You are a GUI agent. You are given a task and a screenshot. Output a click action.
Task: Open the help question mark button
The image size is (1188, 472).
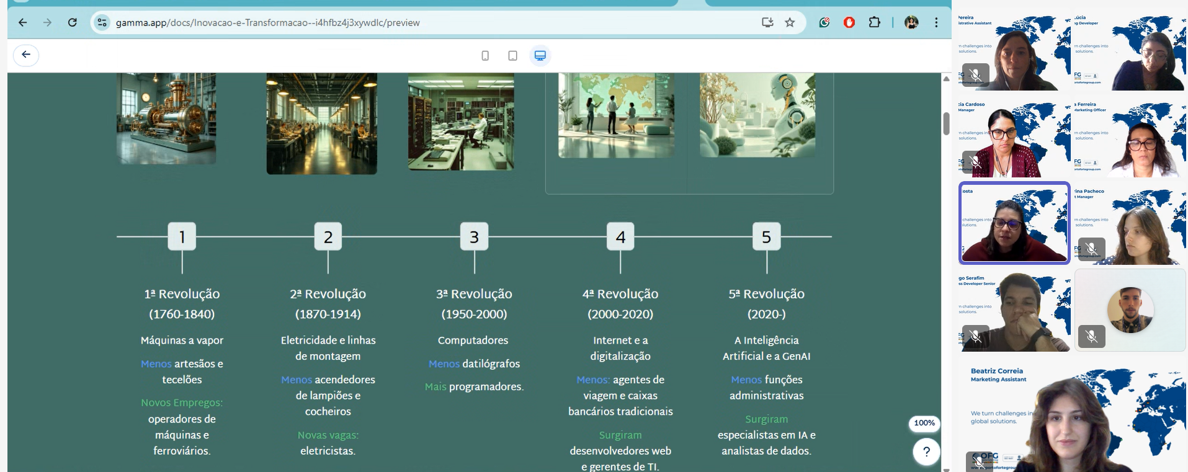926,452
